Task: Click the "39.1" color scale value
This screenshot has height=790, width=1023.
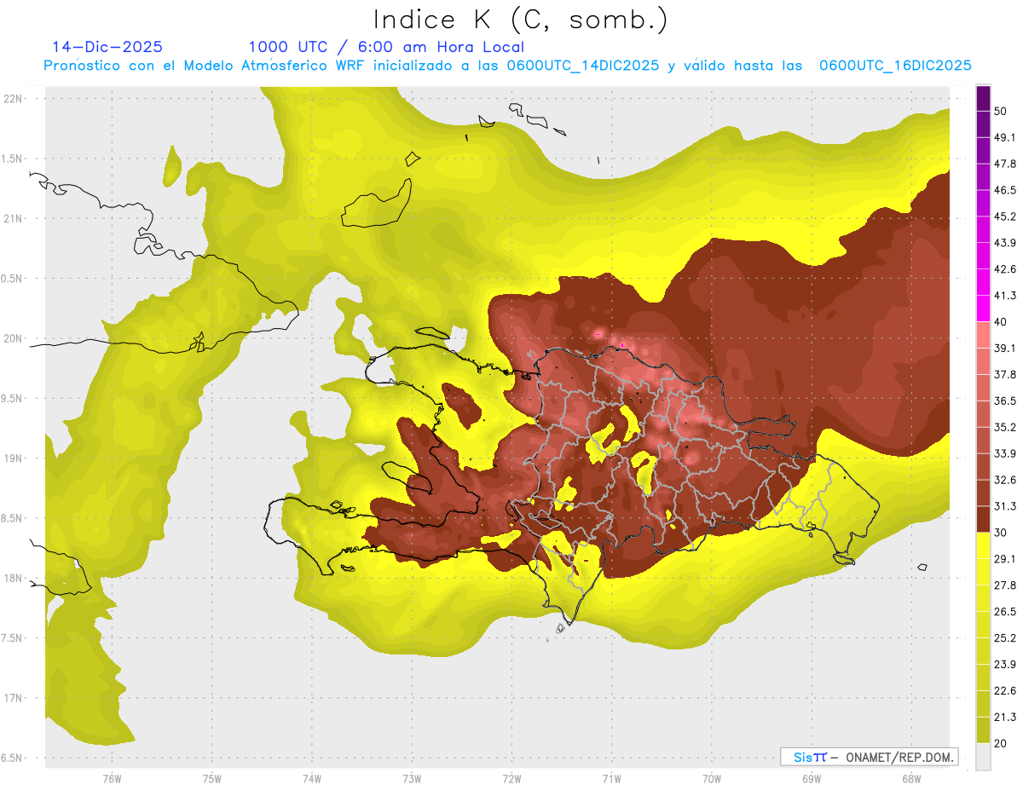Action: (1006, 348)
